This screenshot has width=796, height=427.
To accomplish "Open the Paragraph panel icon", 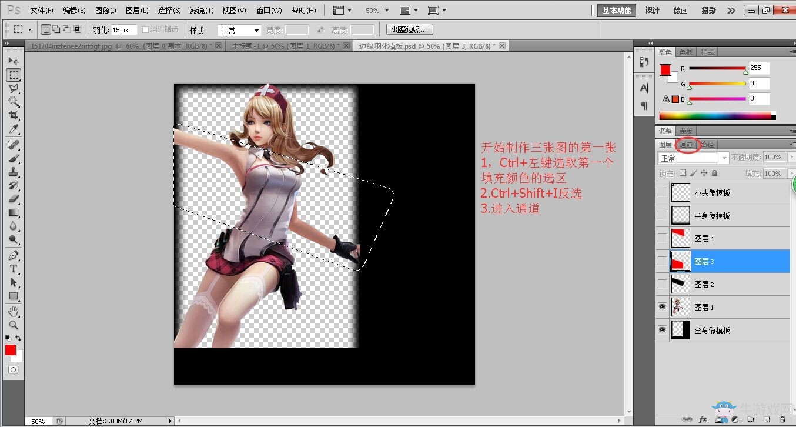I will pos(644,105).
